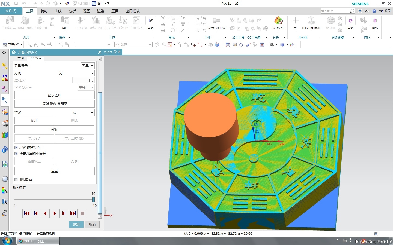Enable the 抑制动画 checkbox

[16, 179]
